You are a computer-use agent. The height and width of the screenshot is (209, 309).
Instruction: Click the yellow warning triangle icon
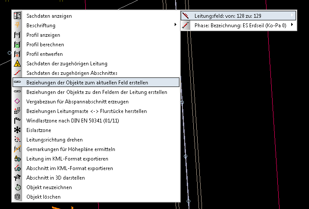(17, 64)
